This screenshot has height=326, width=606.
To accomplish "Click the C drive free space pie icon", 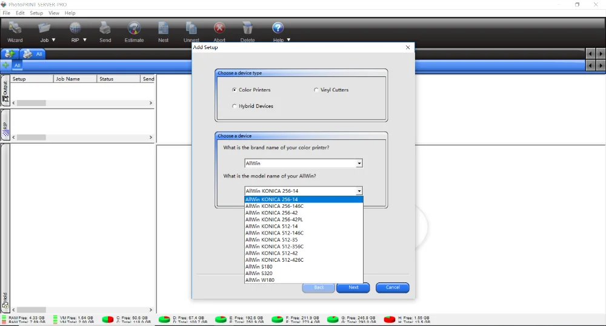I will click(x=108, y=319).
